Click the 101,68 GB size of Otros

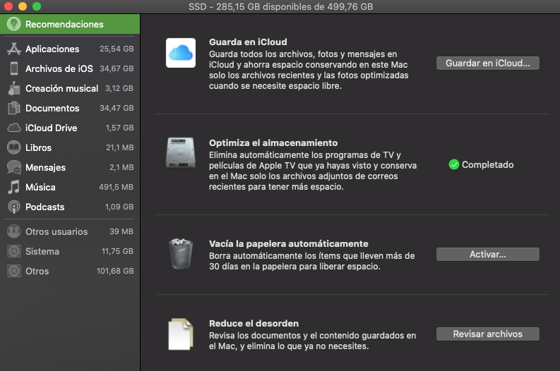click(x=115, y=271)
